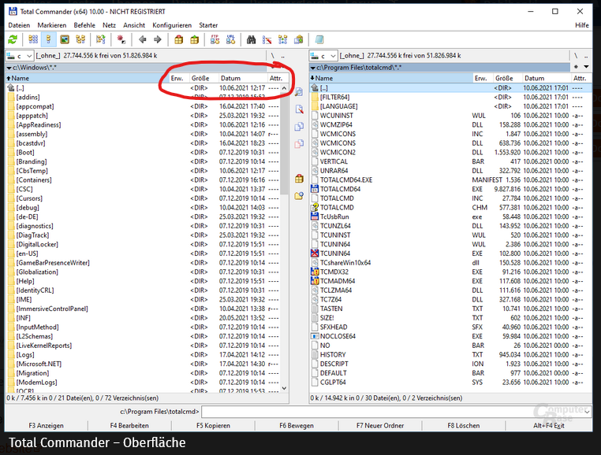Open right panel history down arrow
Screen dimensions: 601x455
click(587, 67)
